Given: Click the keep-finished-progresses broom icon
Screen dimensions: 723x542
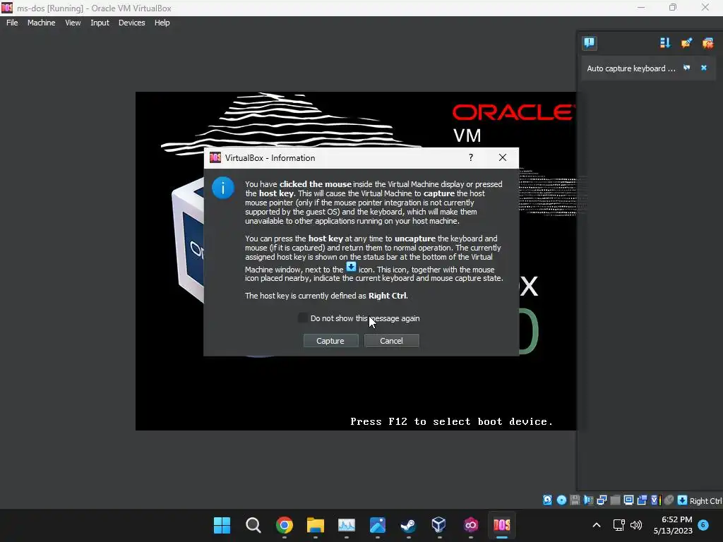Looking at the screenshot, I should pos(686,43).
